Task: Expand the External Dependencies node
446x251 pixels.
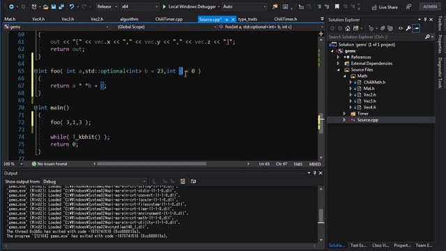Action: click(x=338, y=63)
